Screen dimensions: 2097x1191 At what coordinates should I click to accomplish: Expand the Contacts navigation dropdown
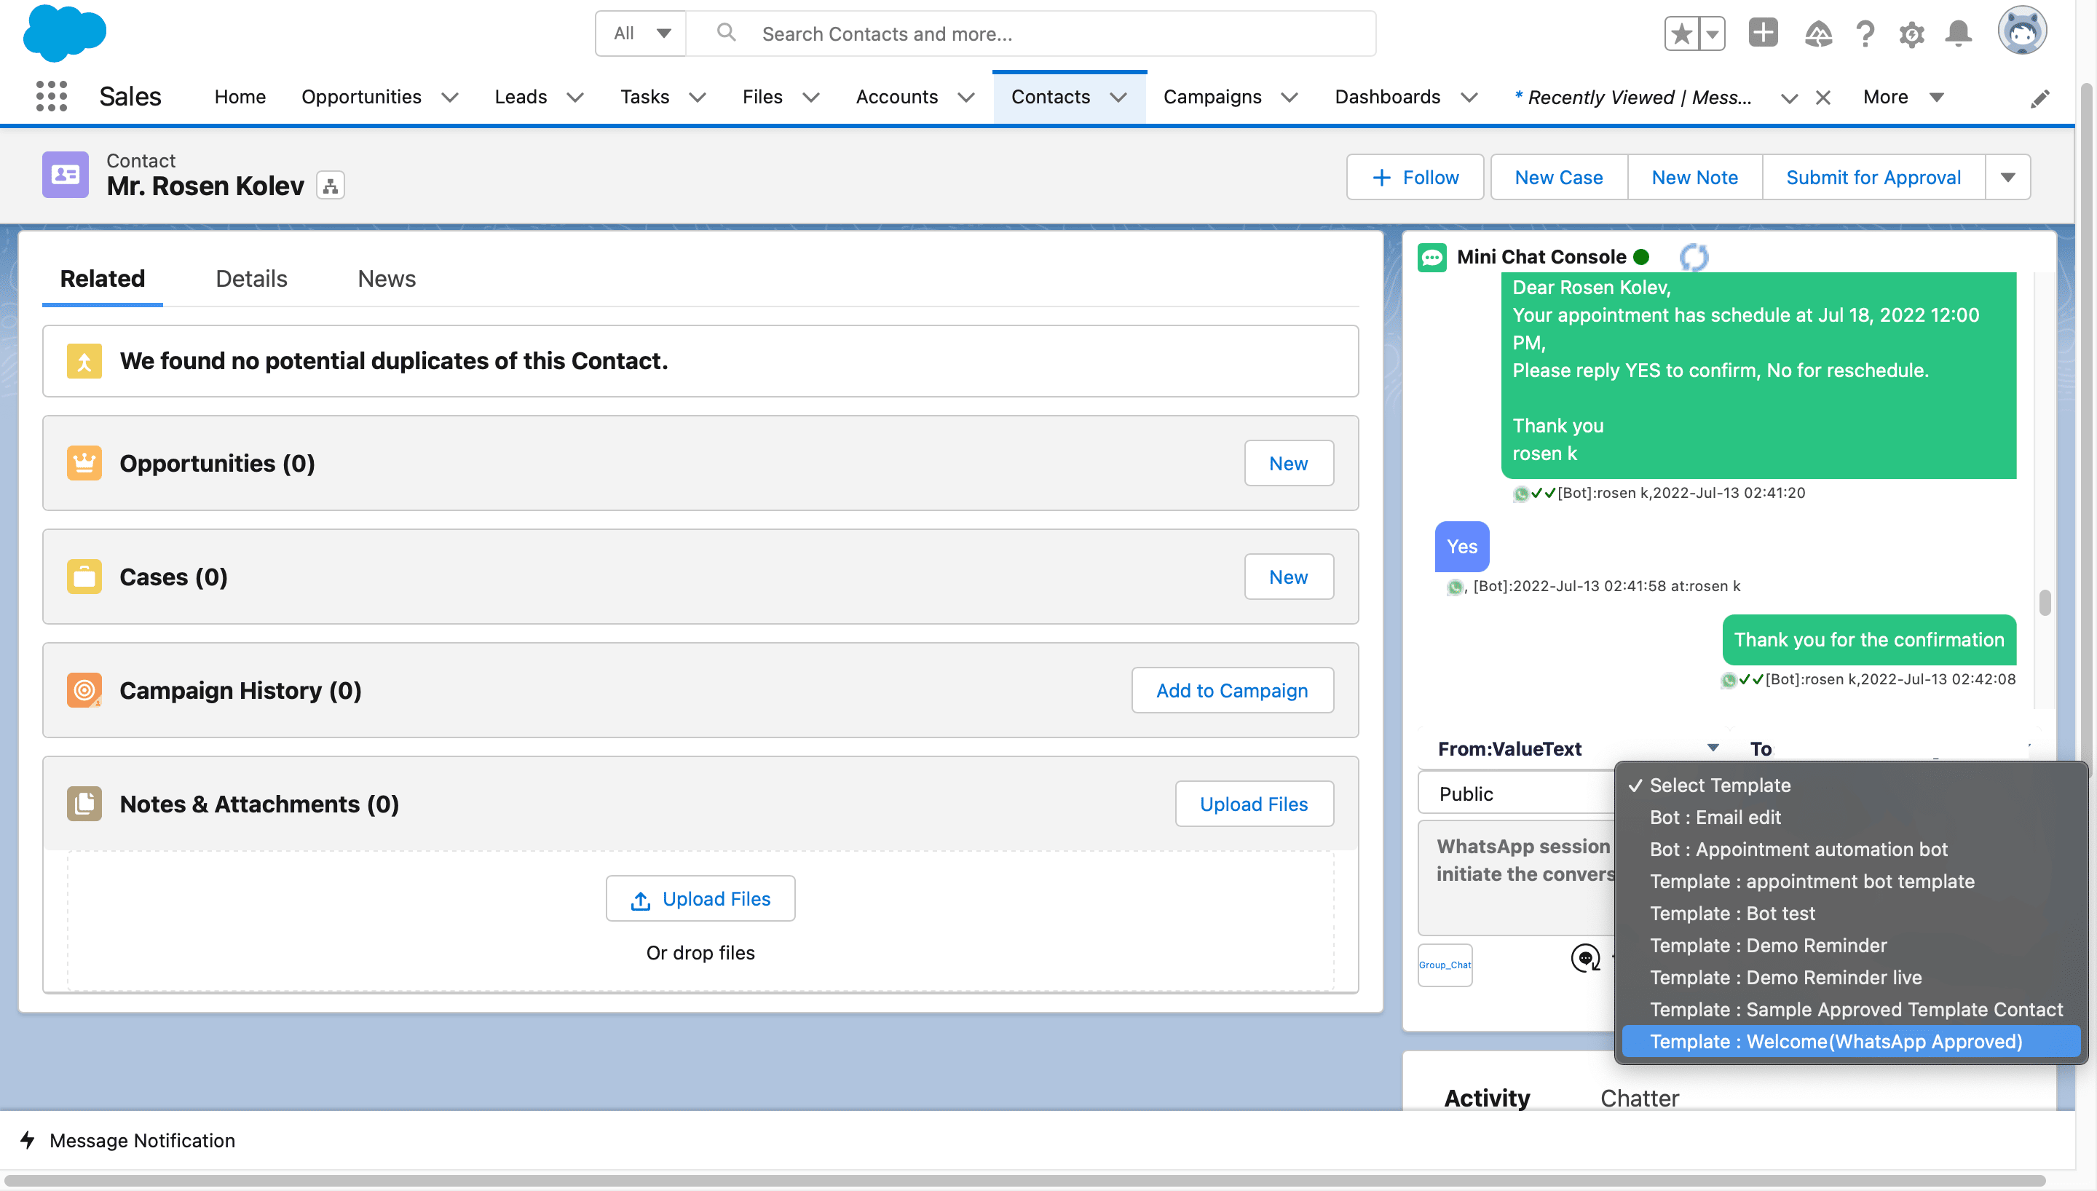(1121, 97)
